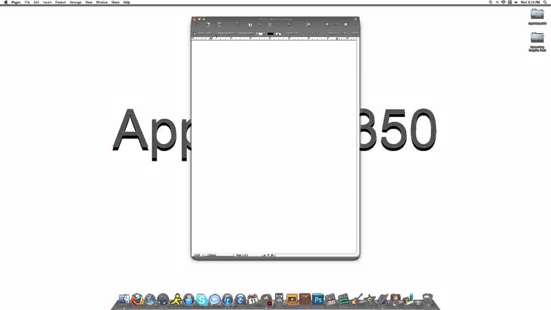
Task: Click the next page down arrow
Action: point(268,255)
